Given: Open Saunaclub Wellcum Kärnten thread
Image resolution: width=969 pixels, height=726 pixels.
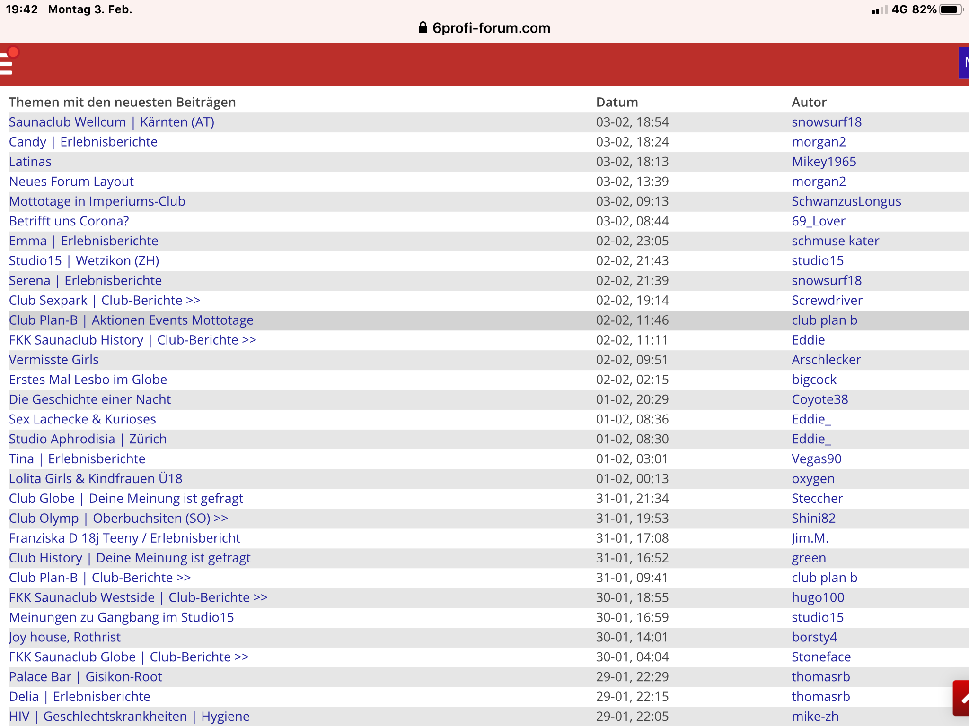Looking at the screenshot, I should point(112,122).
